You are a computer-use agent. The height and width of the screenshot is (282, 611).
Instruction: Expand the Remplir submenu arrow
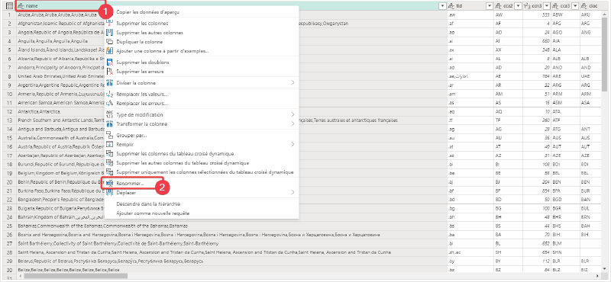[293, 144]
